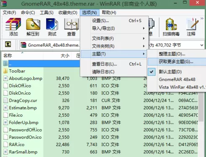Screen dimensions: 206x157
Task: Sort by the 名称 column header
Action: coord(22,56)
